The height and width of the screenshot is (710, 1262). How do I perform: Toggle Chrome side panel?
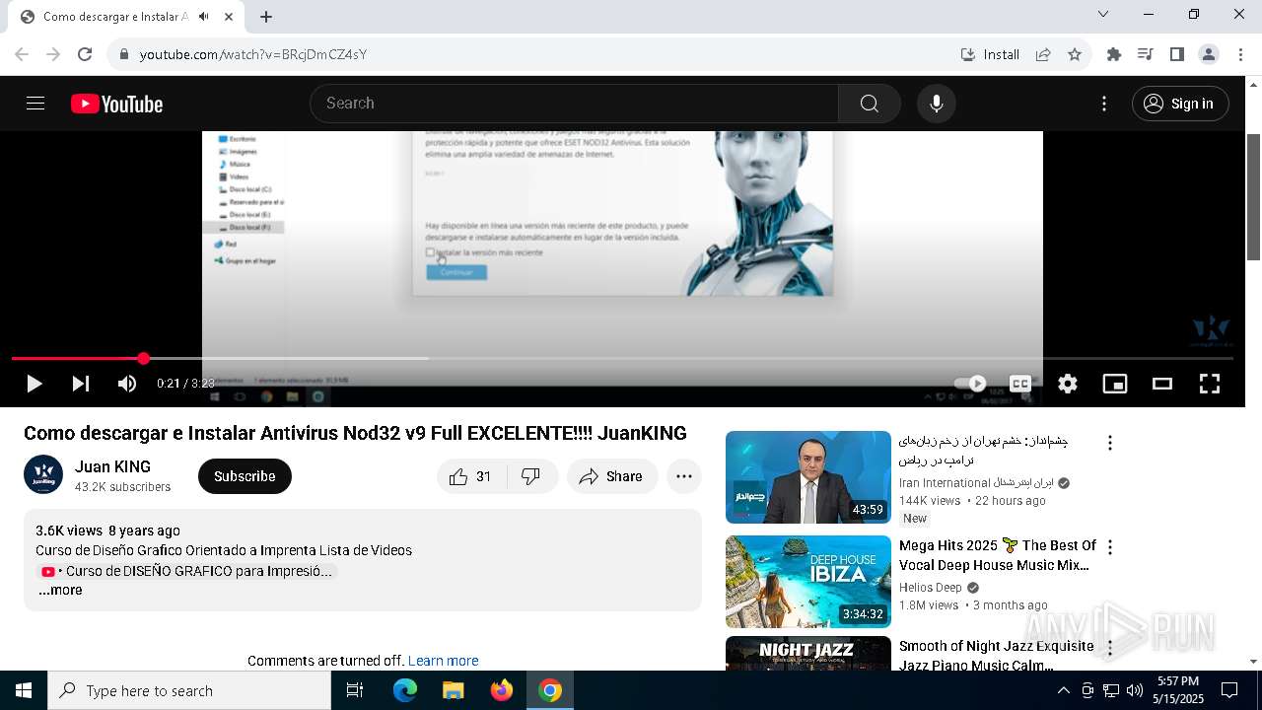[1176, 54]
